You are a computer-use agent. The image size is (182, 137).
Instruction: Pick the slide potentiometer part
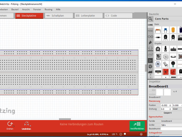coord(173,49)
